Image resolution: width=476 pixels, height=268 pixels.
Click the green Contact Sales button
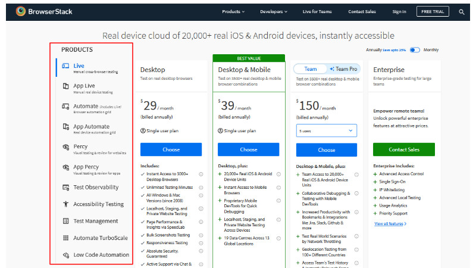[x=404, y=149]
